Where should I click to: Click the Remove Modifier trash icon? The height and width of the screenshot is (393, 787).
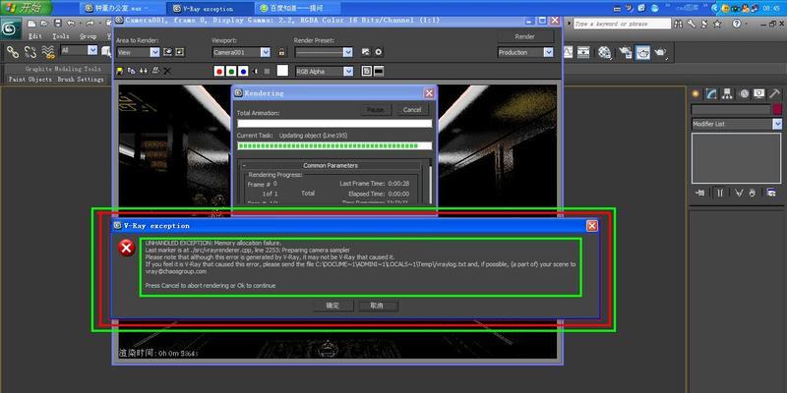752,193
